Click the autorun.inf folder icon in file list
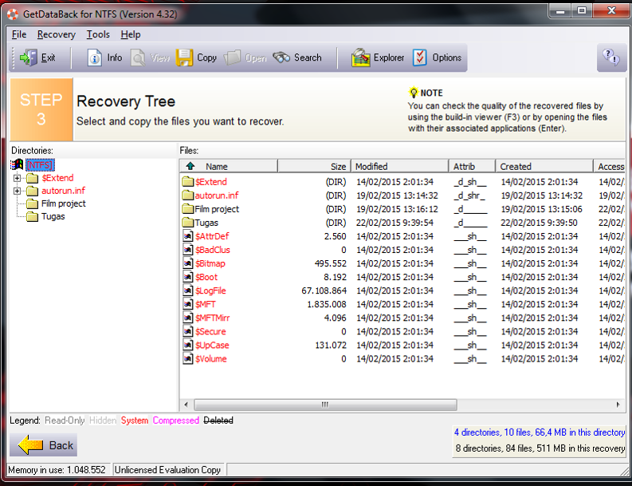 point(188,196)
